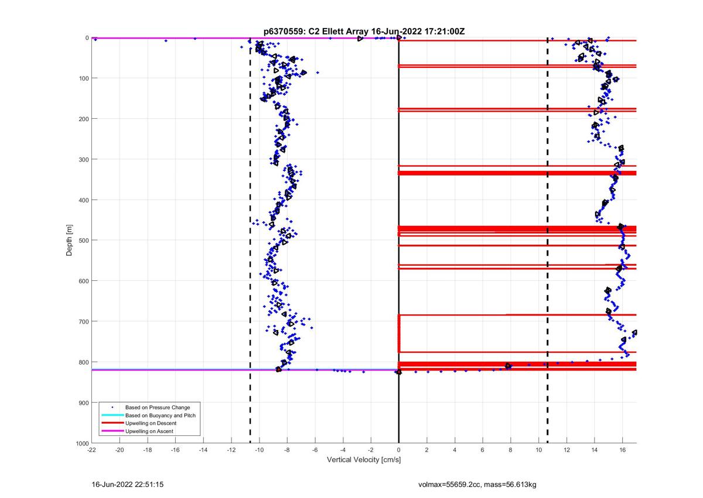The image size is (703, 498).
Task: Click the '2' velocity tick label
Action: [x=426, y=450]
